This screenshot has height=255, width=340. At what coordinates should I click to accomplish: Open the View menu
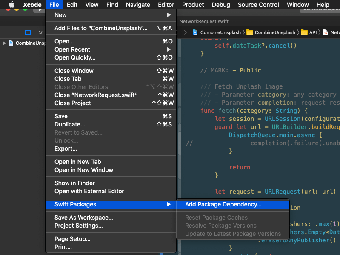click(92, 5)
